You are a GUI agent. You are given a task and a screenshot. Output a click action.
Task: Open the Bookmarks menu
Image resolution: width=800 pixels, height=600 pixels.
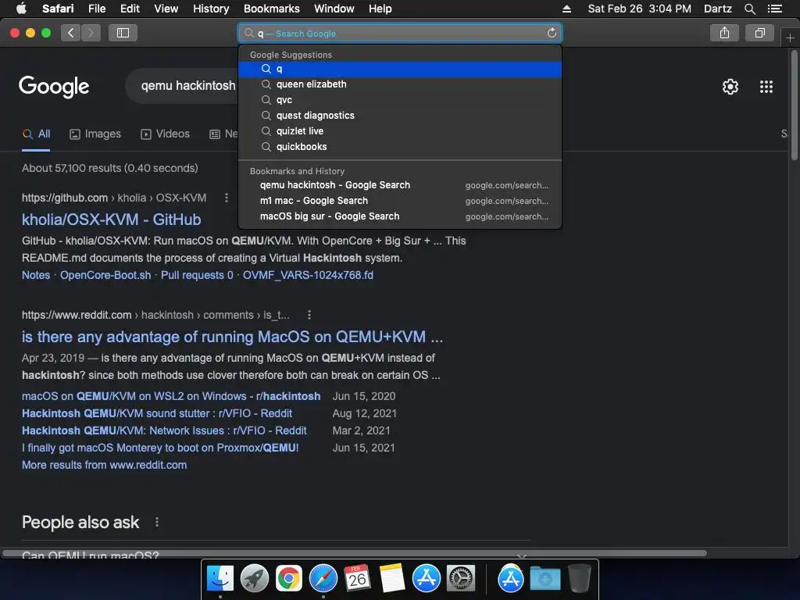pyautogui.click(x=271, y=9)
